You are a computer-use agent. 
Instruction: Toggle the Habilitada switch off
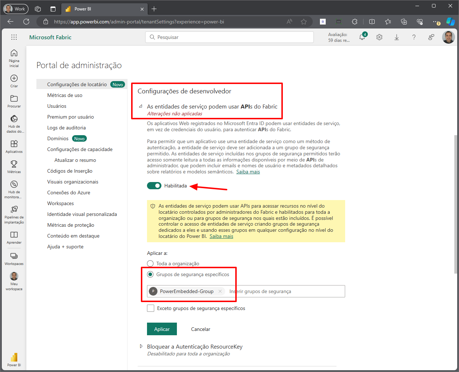154,186
